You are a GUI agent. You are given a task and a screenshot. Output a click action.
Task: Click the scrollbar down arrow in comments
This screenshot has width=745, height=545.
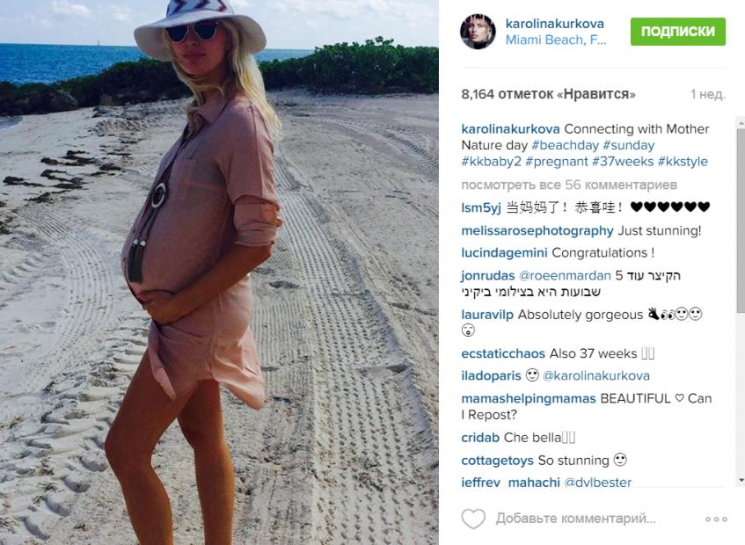pyautogui.click(x=741, y=481)
